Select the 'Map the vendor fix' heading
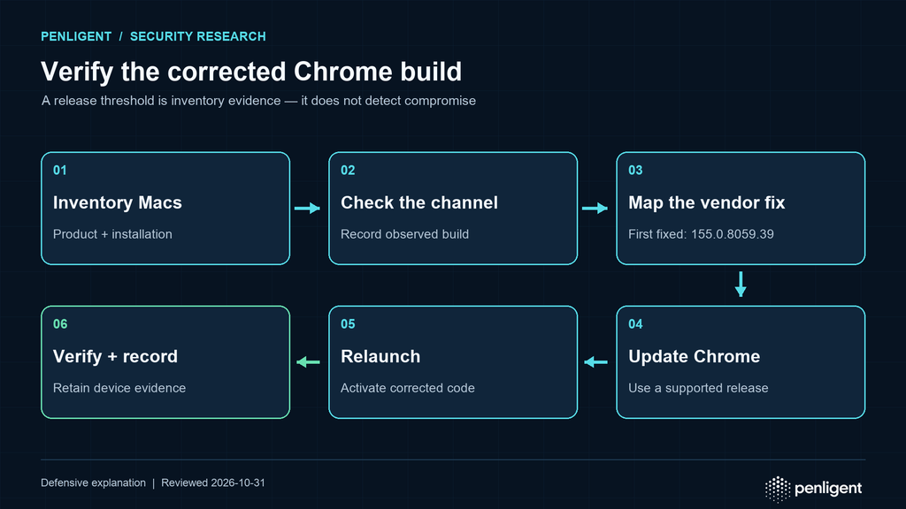Screen dimensions: 906x509 point(707,202)
